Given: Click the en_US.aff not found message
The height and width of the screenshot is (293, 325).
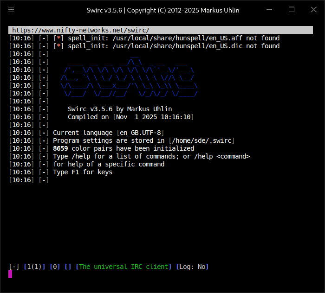Looking at the screenshot, I should (174, 38).
